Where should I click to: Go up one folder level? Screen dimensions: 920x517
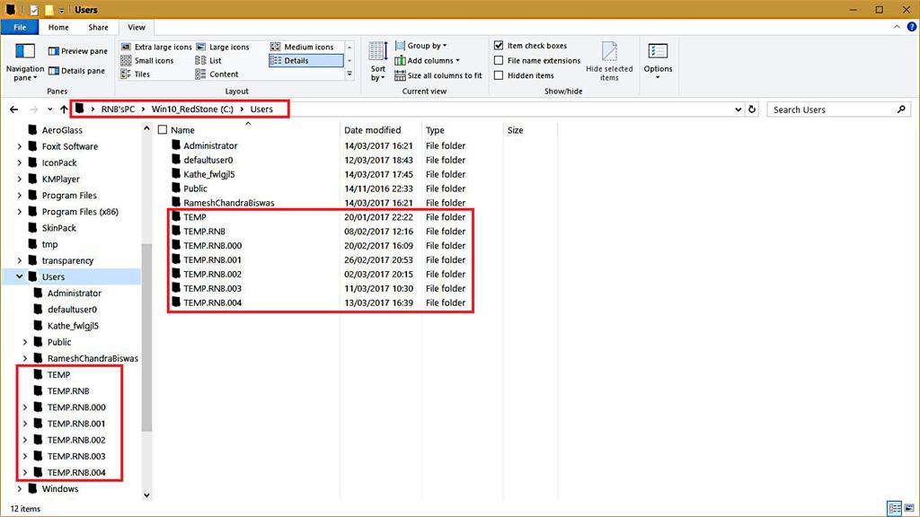pyautogui.click(x=64, y=110)
